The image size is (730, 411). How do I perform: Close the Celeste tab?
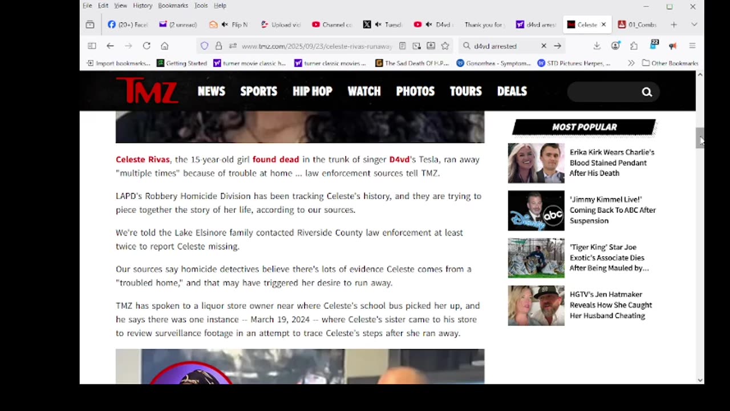[603, 25]
